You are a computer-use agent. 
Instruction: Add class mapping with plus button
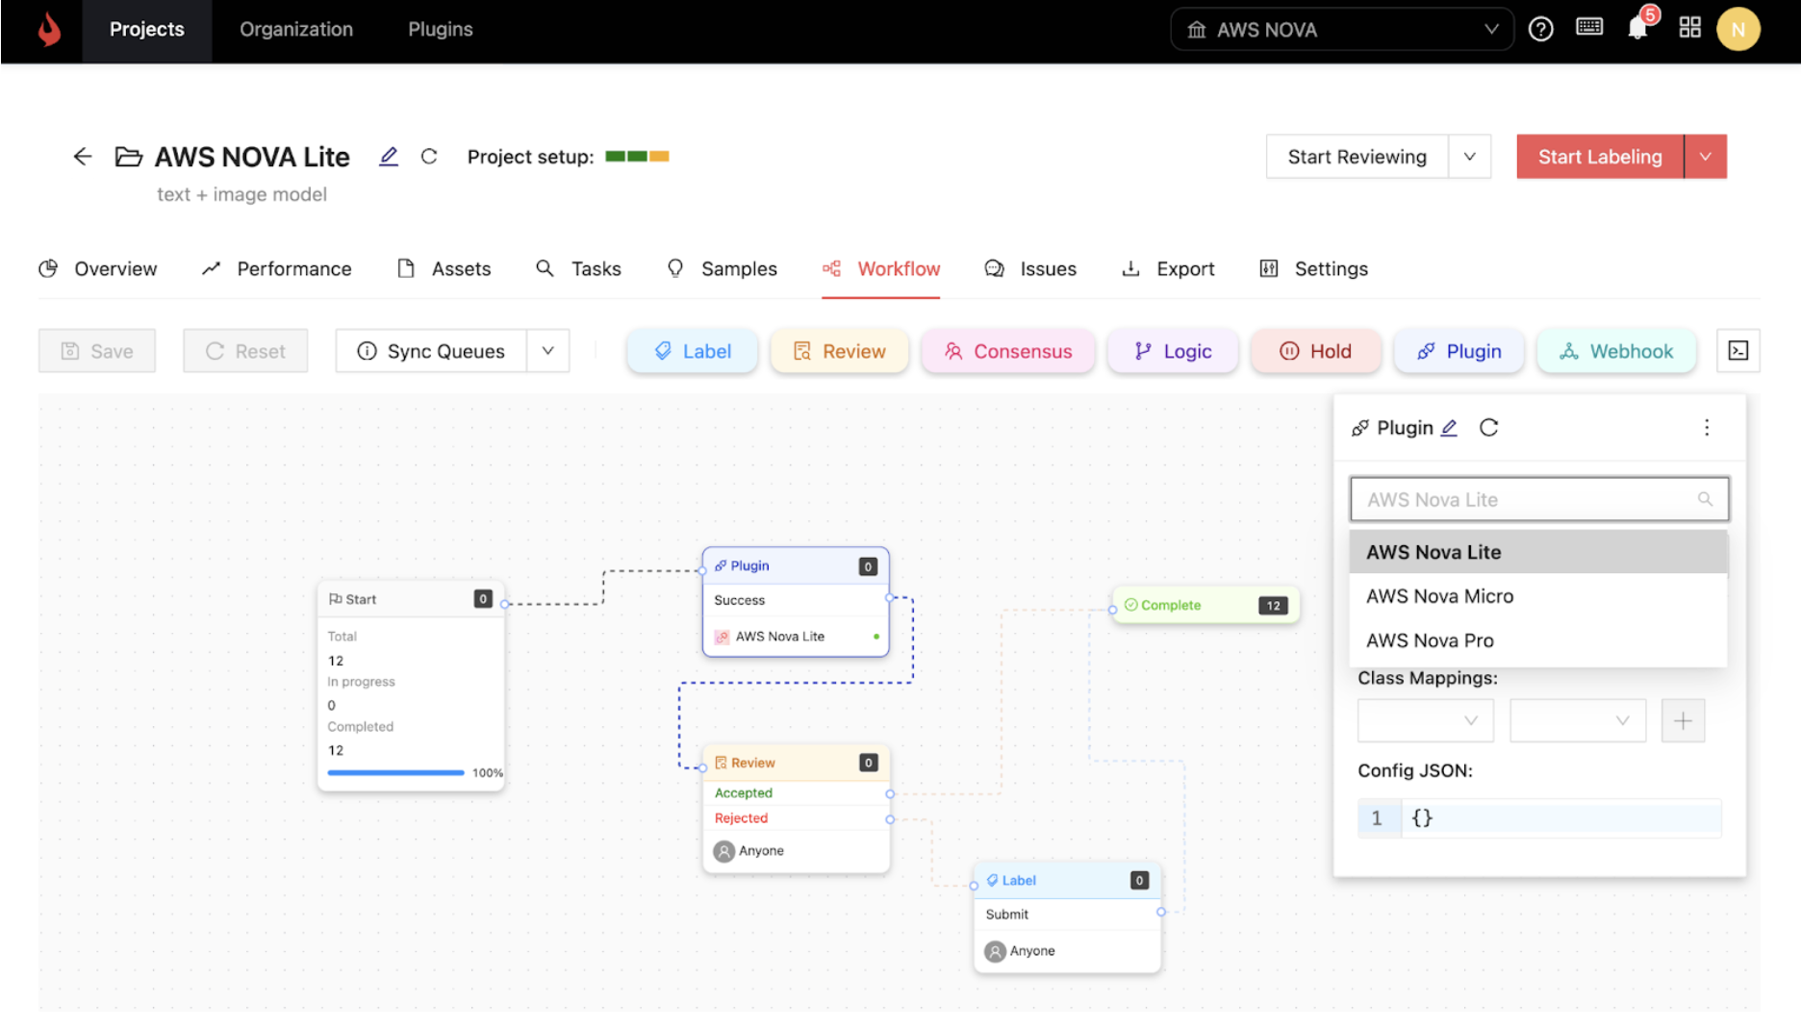coord(1683,720)
